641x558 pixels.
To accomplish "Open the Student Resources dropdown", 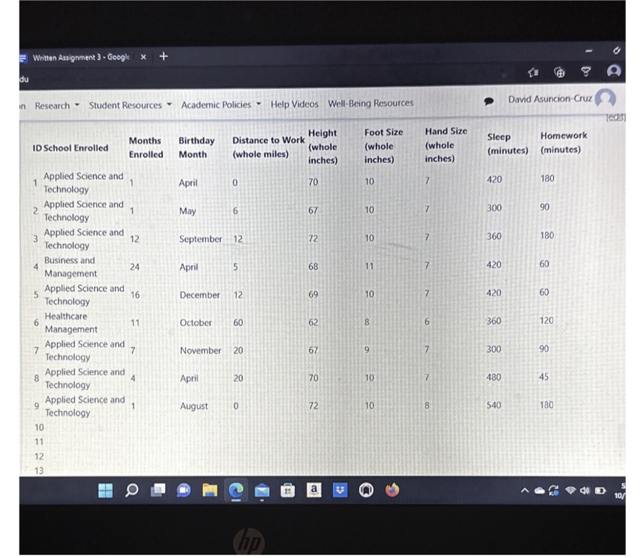I will pos(126,105).
